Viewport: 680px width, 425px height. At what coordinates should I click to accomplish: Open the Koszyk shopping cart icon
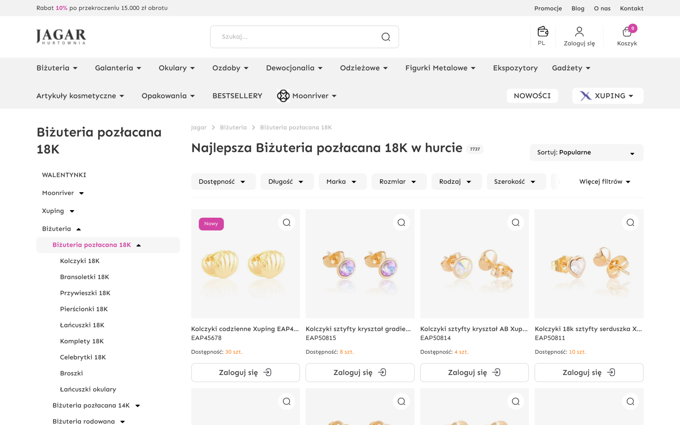pyautogui.click(x=627, y=32)
